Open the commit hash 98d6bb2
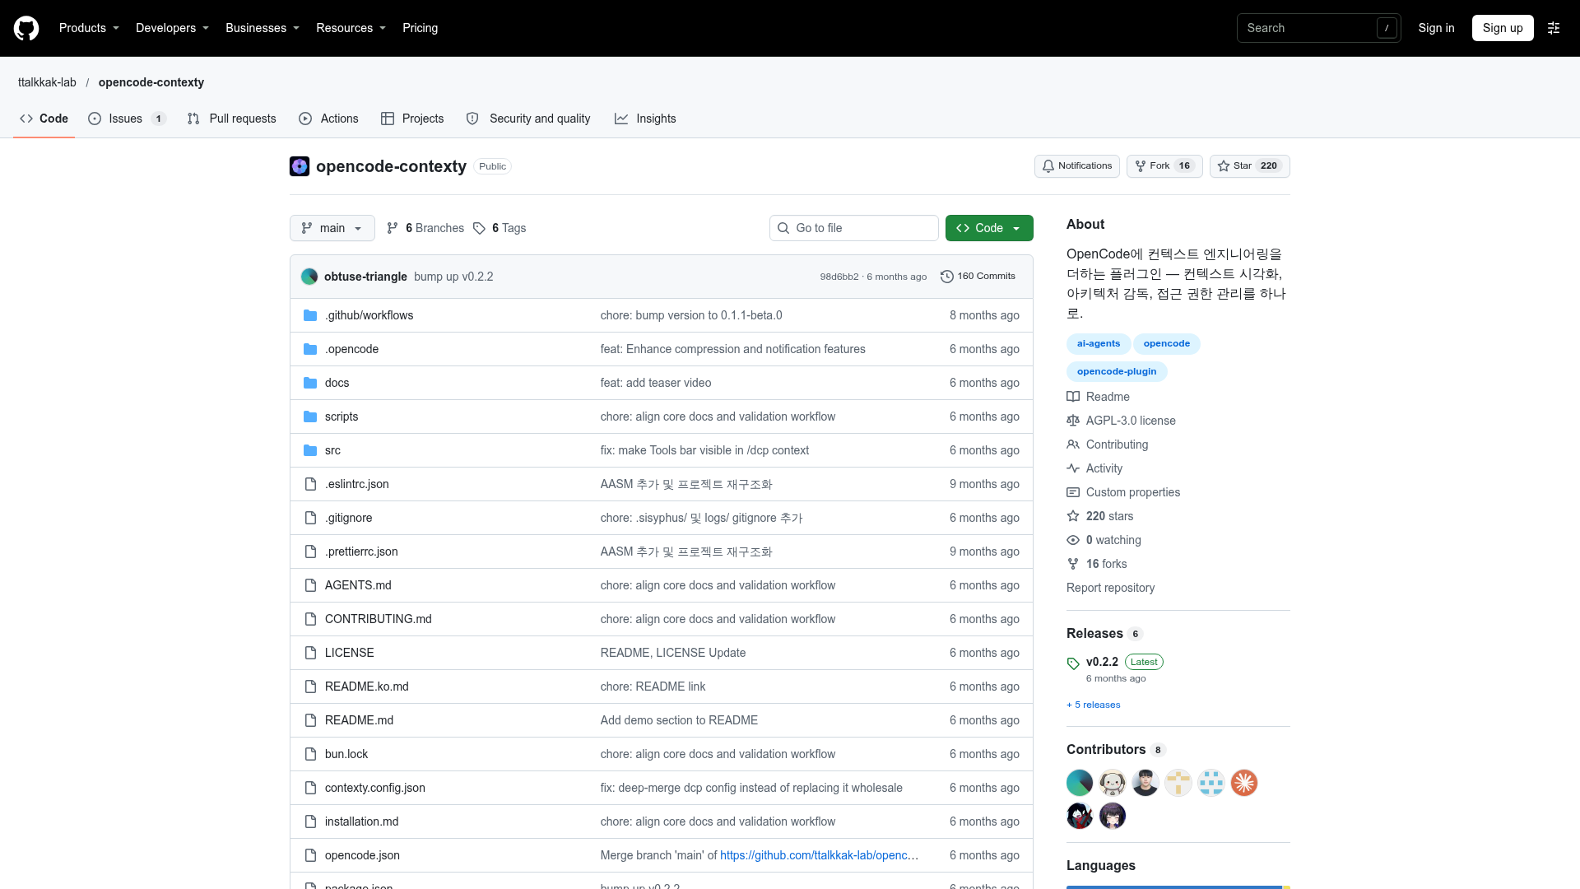Viewport: 1580px width, 889px height. [x=839, y=277]
